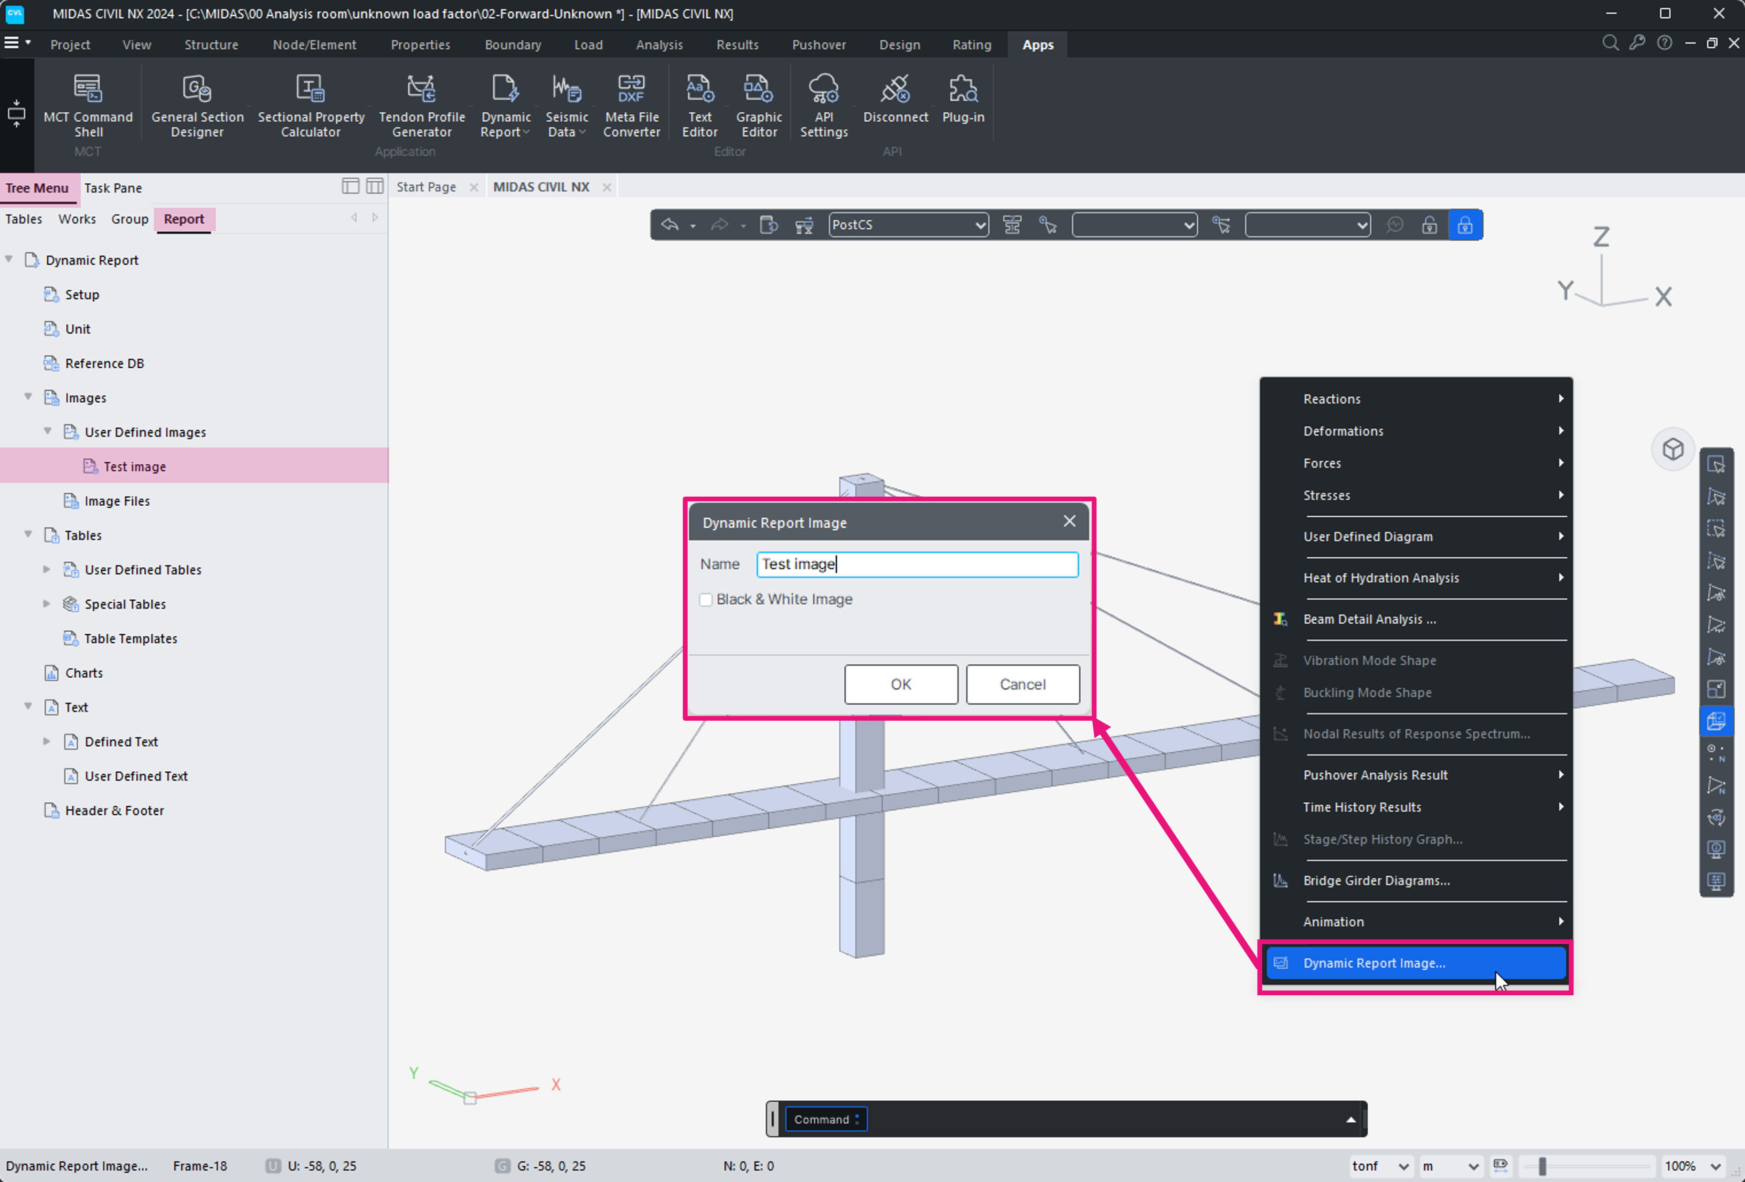Choose Bridge Girder Diagrams menu entry
Screen dimensions: 1745x1182
(x=1416, y=880)
